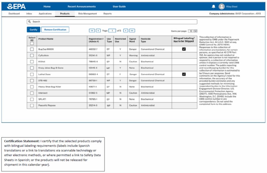Viewport: 267px width, 173px height.
Task: Tick the checkbox for Peaceful Repose
Action: coord(32,105)
